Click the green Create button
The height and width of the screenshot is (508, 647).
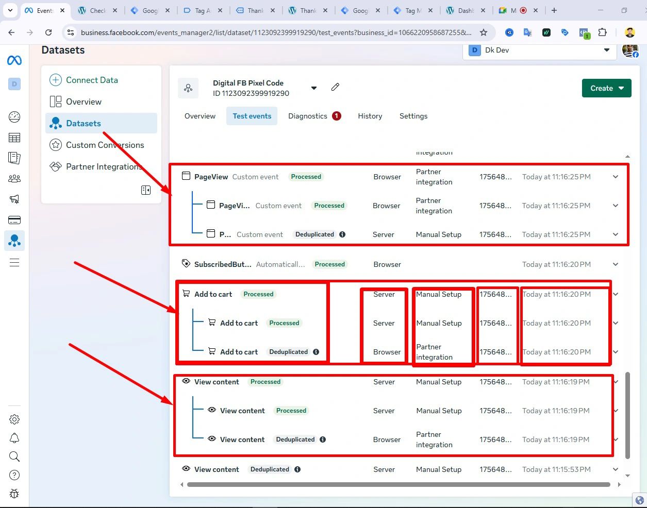tap(606, 88)
